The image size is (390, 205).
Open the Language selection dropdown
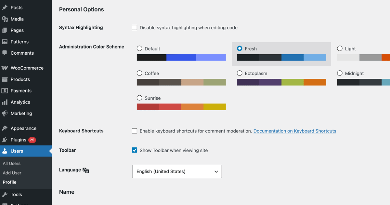pos(177,171)
